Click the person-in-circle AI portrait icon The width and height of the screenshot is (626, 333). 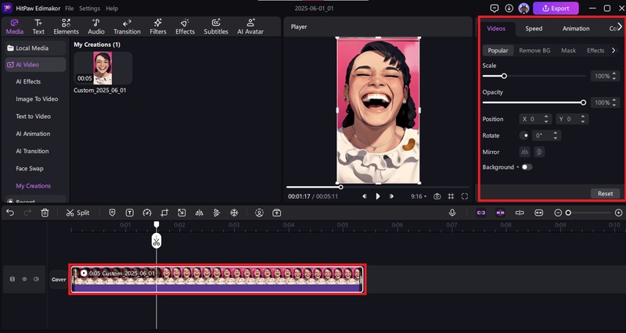pos(260,213)
